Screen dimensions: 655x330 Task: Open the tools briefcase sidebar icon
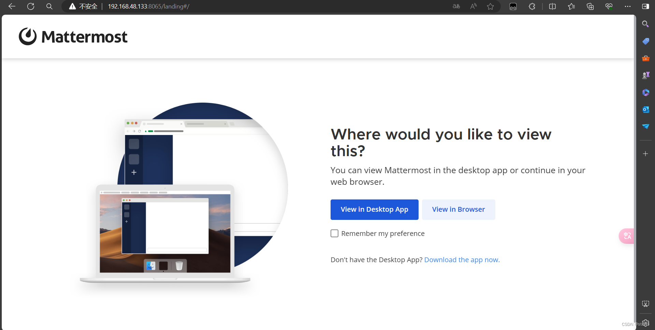tap(645, 58)
